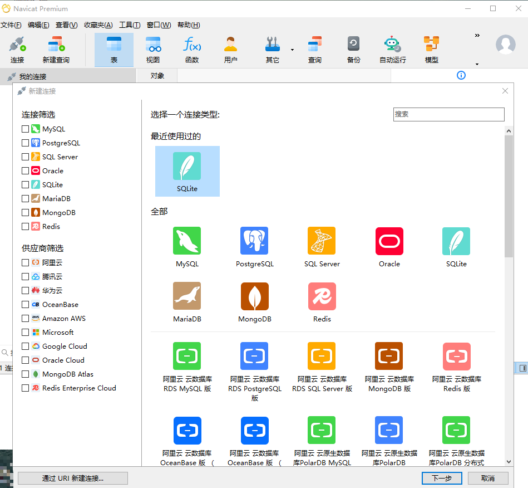Tick the Oracle Cloud vendor checkbox
The height and width of the screenshot is (488, 528).
[25, 360]
